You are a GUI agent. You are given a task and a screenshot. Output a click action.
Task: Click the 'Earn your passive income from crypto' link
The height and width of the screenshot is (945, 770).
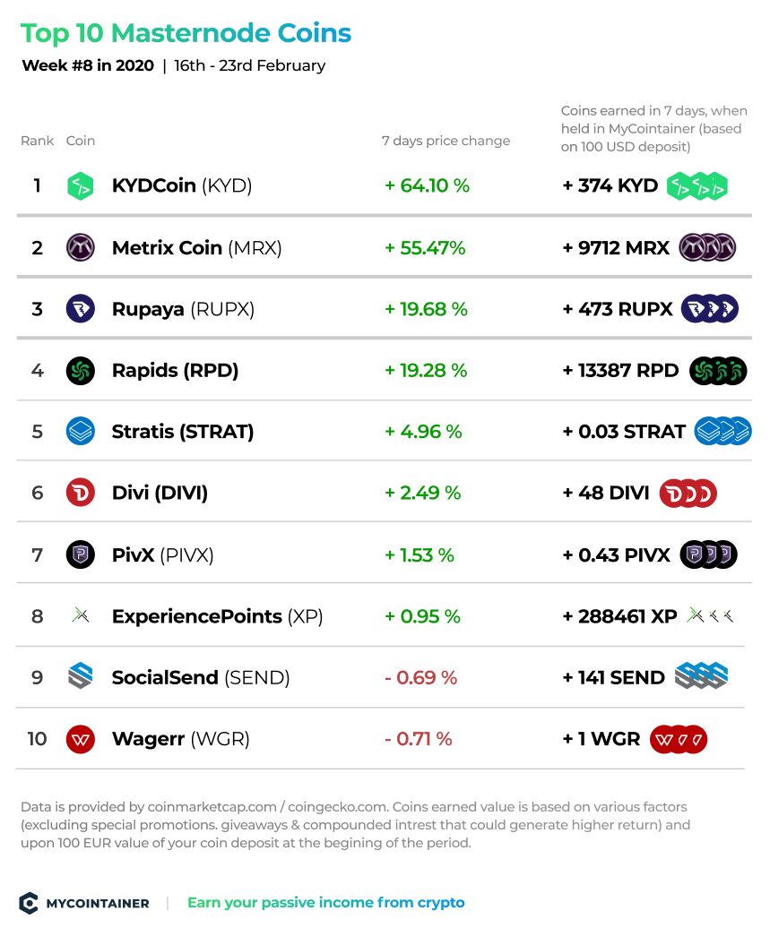(326, 903)
